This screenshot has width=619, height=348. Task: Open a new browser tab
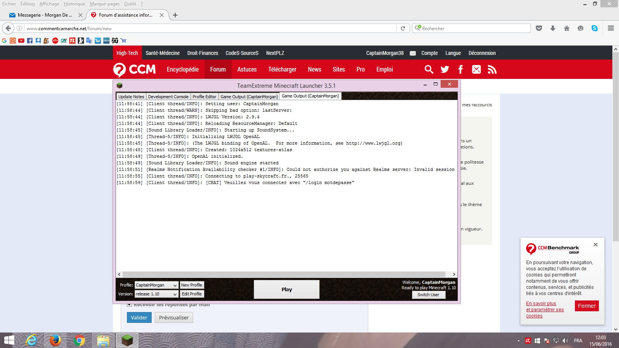(x=175, y=15)
